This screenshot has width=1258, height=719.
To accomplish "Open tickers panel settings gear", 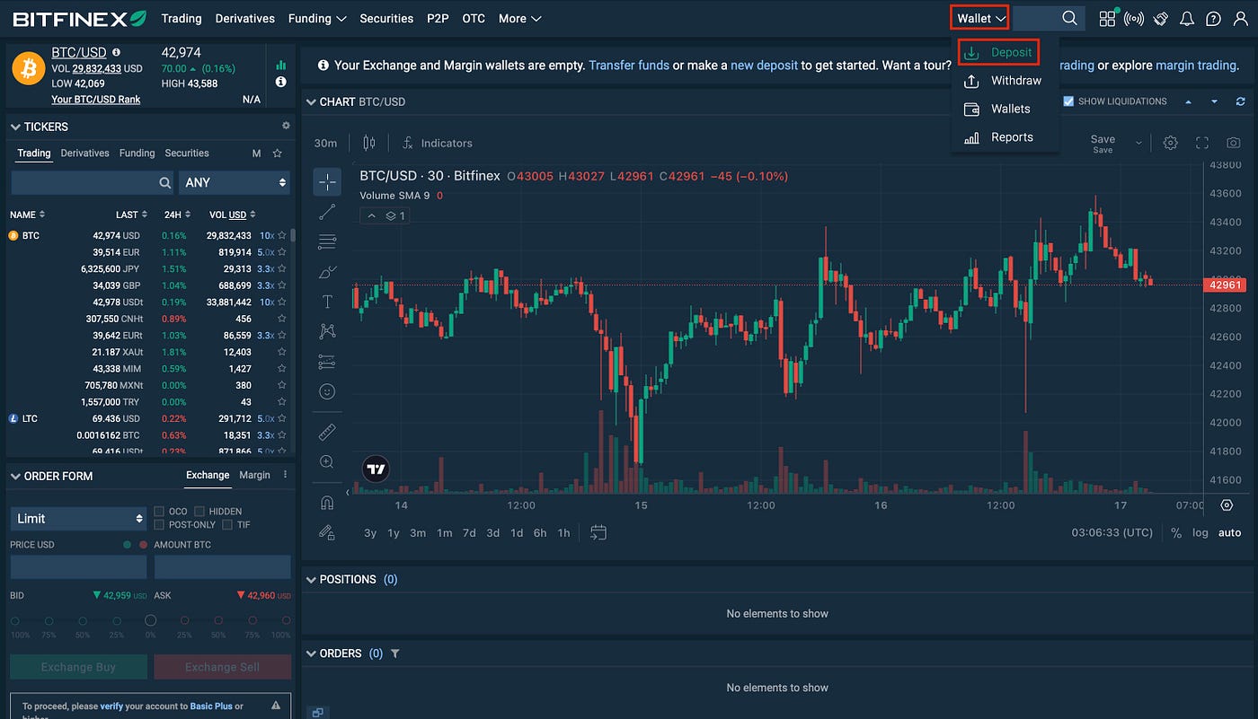I will point(286,126).
